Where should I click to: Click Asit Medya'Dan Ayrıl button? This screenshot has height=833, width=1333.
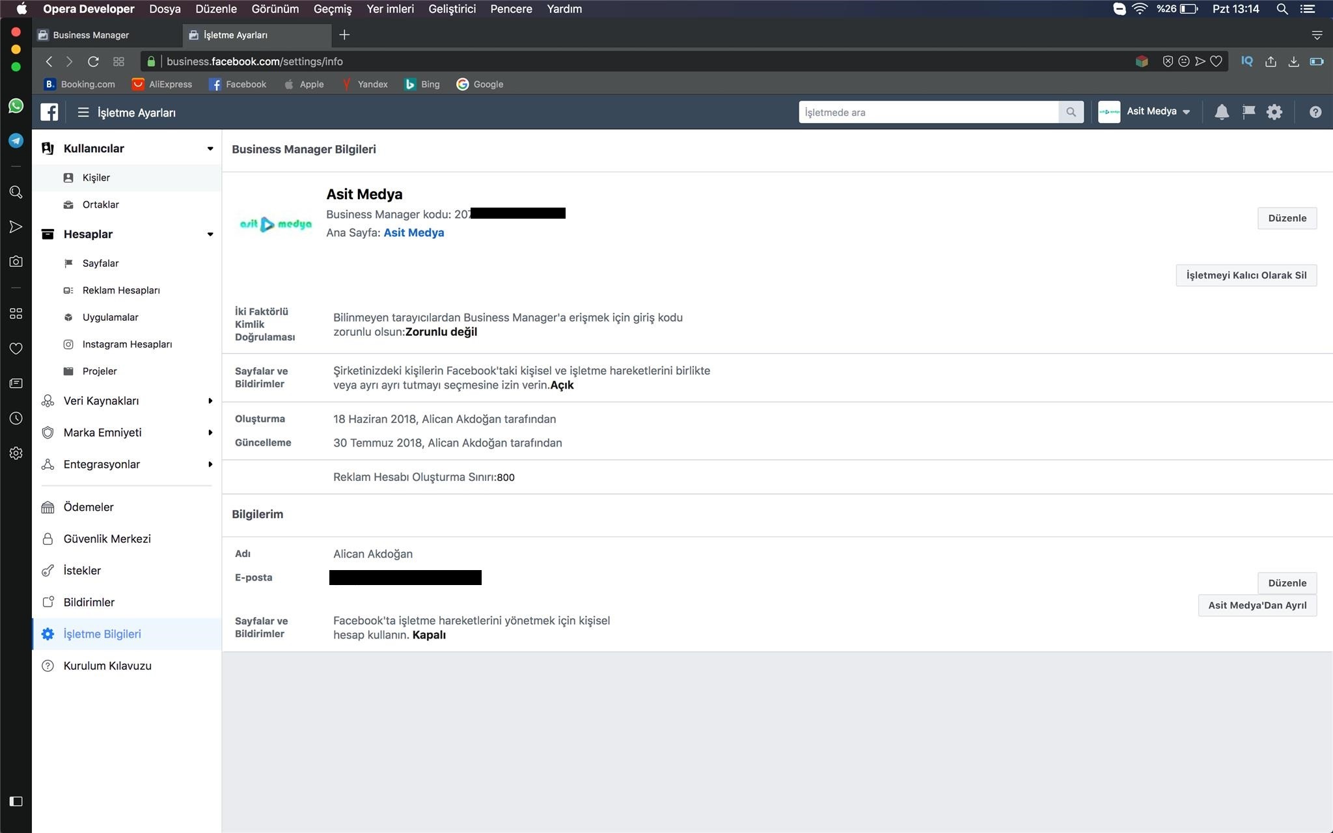pos(1257,605)
